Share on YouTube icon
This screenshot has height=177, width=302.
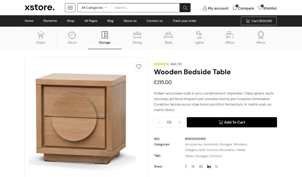[201, 167]
